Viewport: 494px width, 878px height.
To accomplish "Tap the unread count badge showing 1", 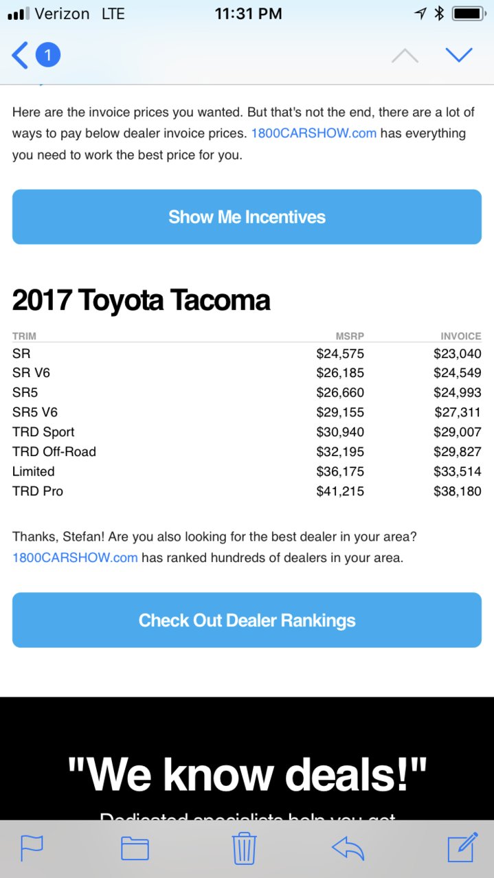I will point(48,55).
